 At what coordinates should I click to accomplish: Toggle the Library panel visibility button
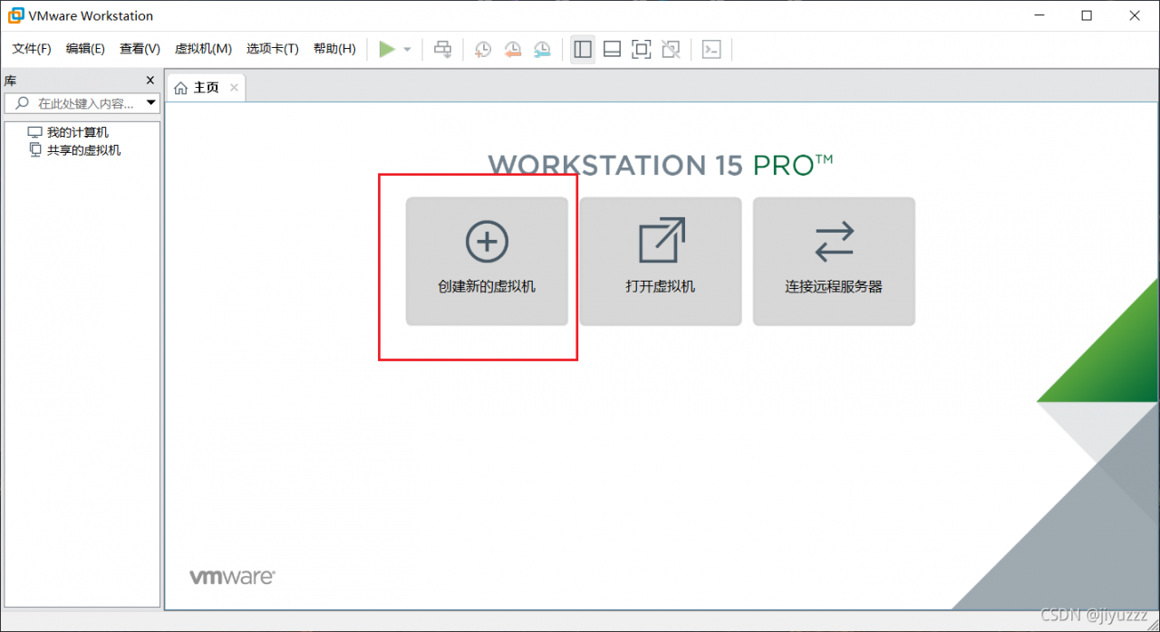[583, 49]
